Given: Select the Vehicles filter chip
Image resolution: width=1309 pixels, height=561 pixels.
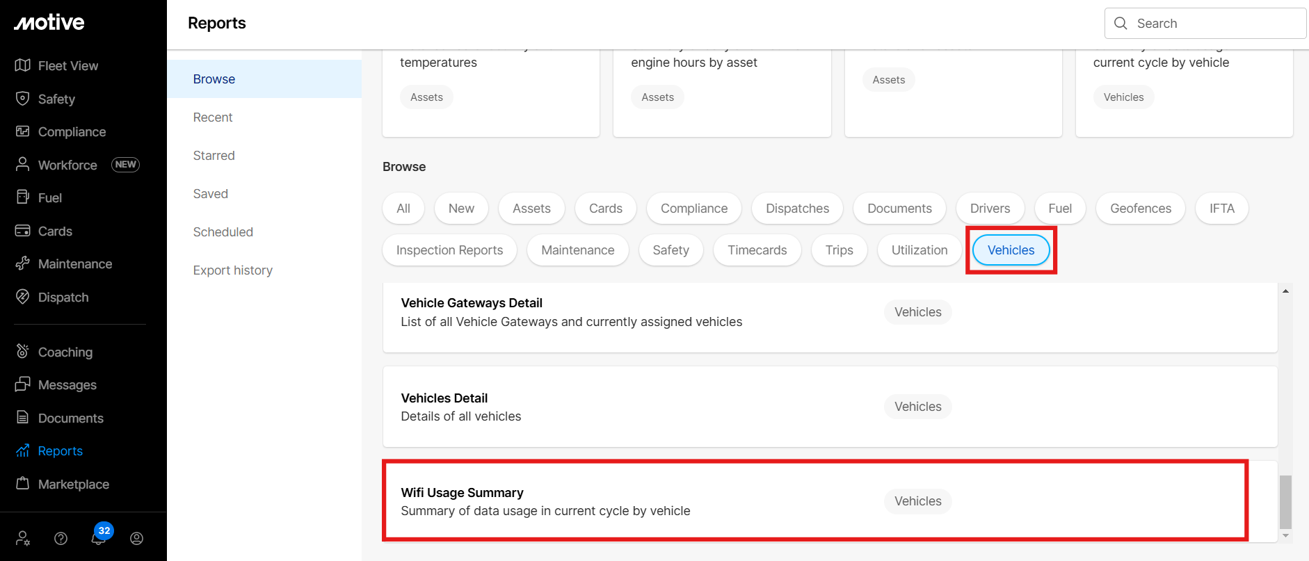Looking at the screenshot, I should point(1011,250).
